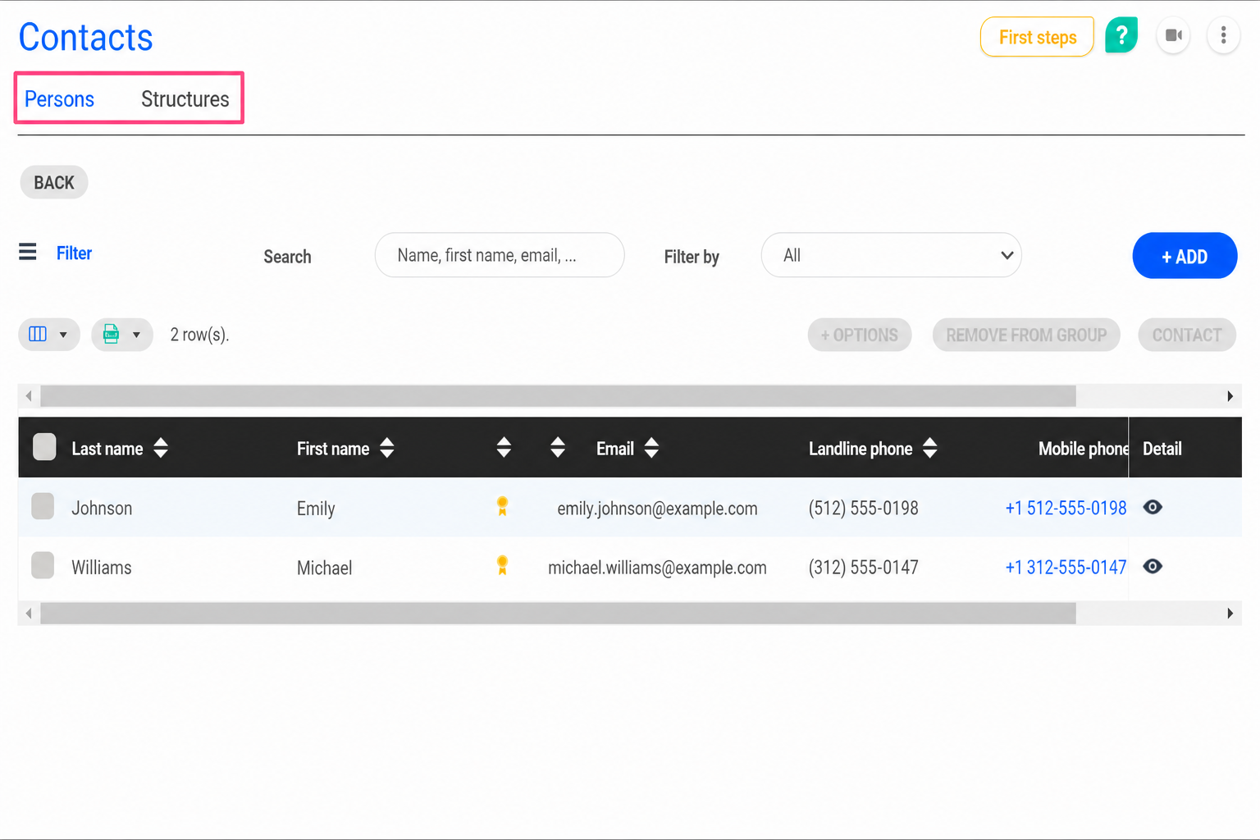View Michael Williams' detail eye icon
This screenshot has height=840, width=1260.
pyautogui.click(x=1153, y=566)
